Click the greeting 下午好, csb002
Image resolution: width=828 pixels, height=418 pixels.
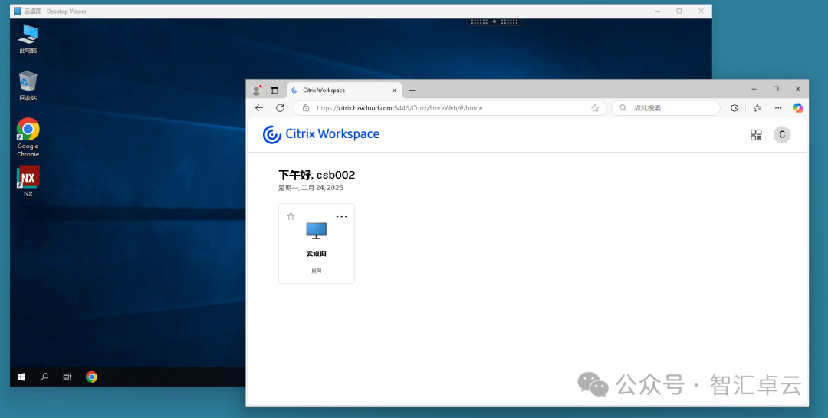pyautogui.click(x=317, y=175)
